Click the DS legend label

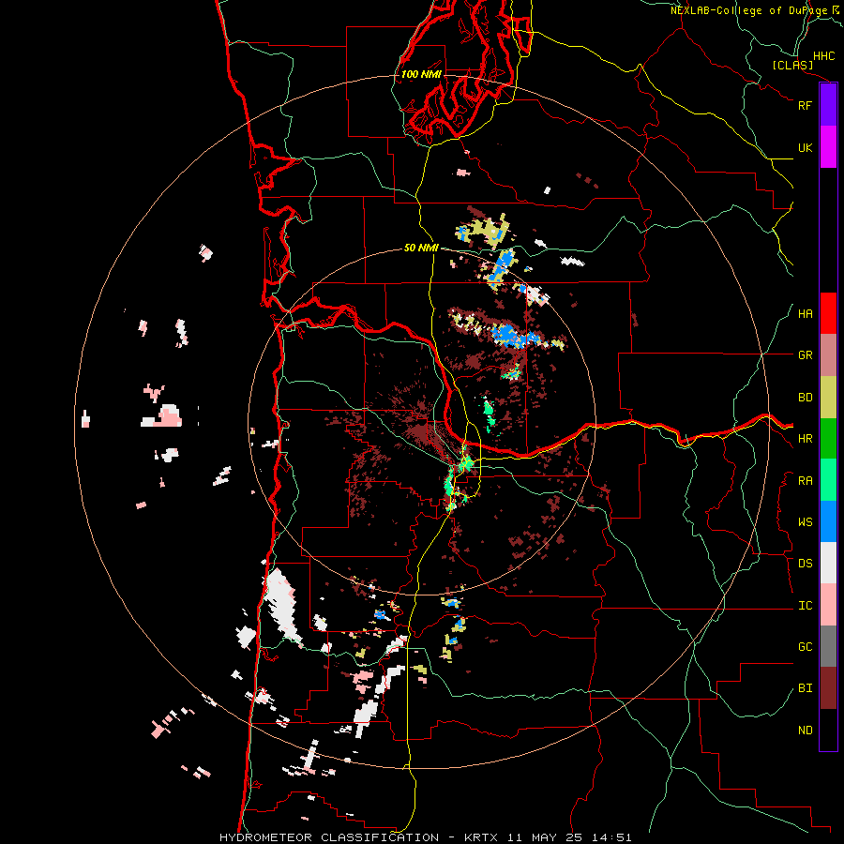(805, 564)
